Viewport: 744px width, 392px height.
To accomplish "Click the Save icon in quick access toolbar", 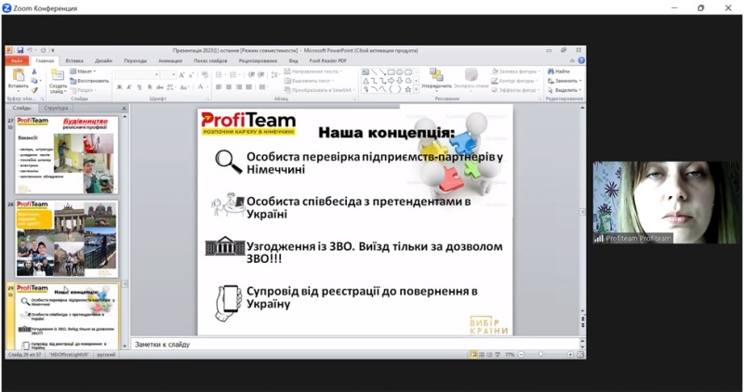I will click(20, 50).
